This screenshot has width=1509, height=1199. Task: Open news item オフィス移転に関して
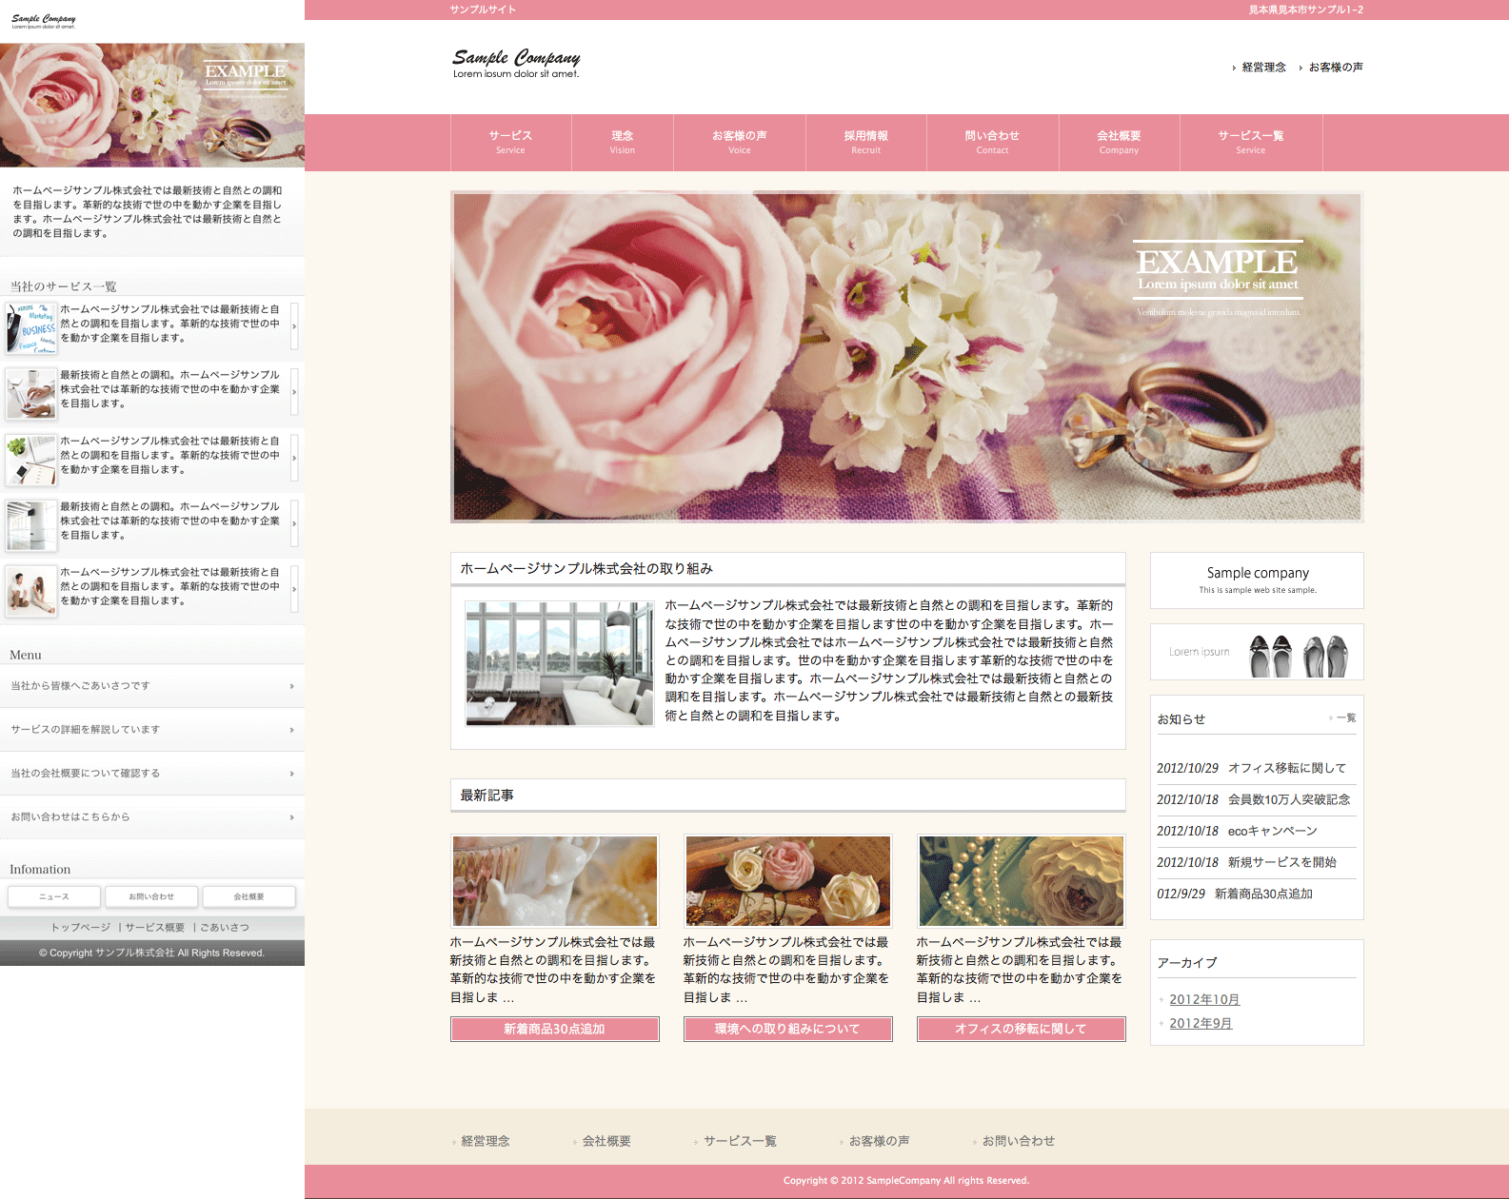pos(1286,768)
